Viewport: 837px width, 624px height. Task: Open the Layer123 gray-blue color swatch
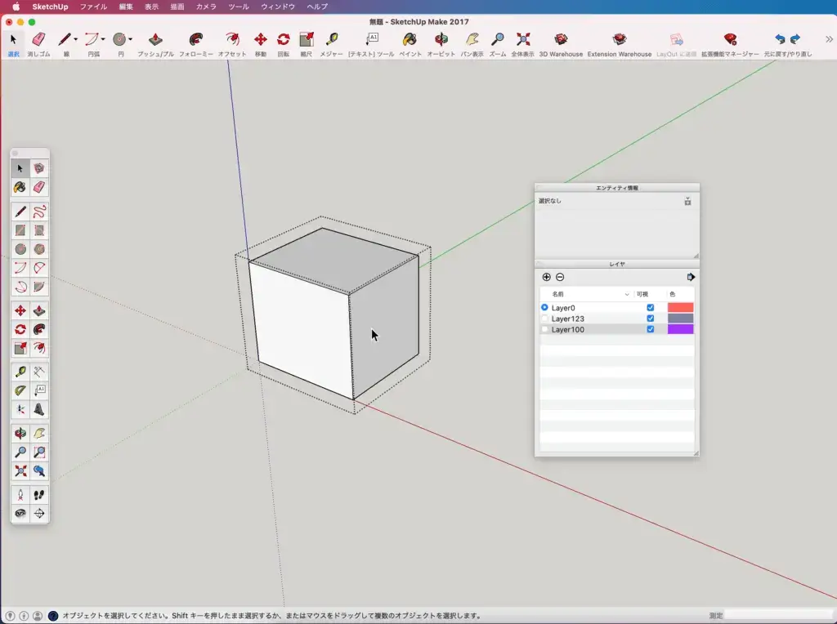tap(681, 319)
